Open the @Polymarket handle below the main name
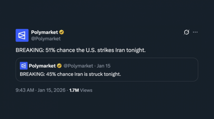The height and width of the screenshot is (119, 214). click(x=46, y=39)
